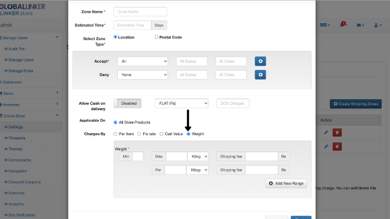Open the notification bell icon
Screen dimensions: 390x219
[343, 24]
